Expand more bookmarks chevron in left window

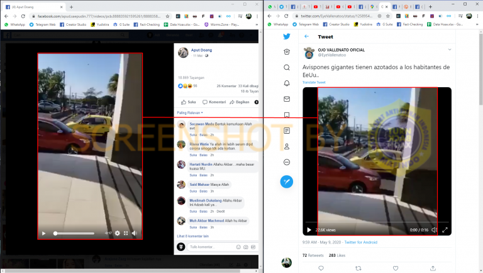(x=257, y=24)
